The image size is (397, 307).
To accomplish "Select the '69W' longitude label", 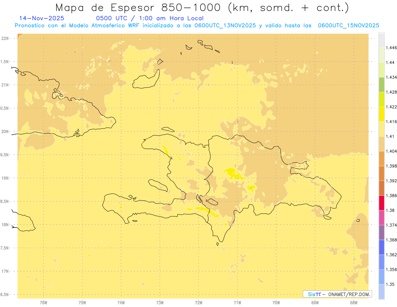I will 315,303.
